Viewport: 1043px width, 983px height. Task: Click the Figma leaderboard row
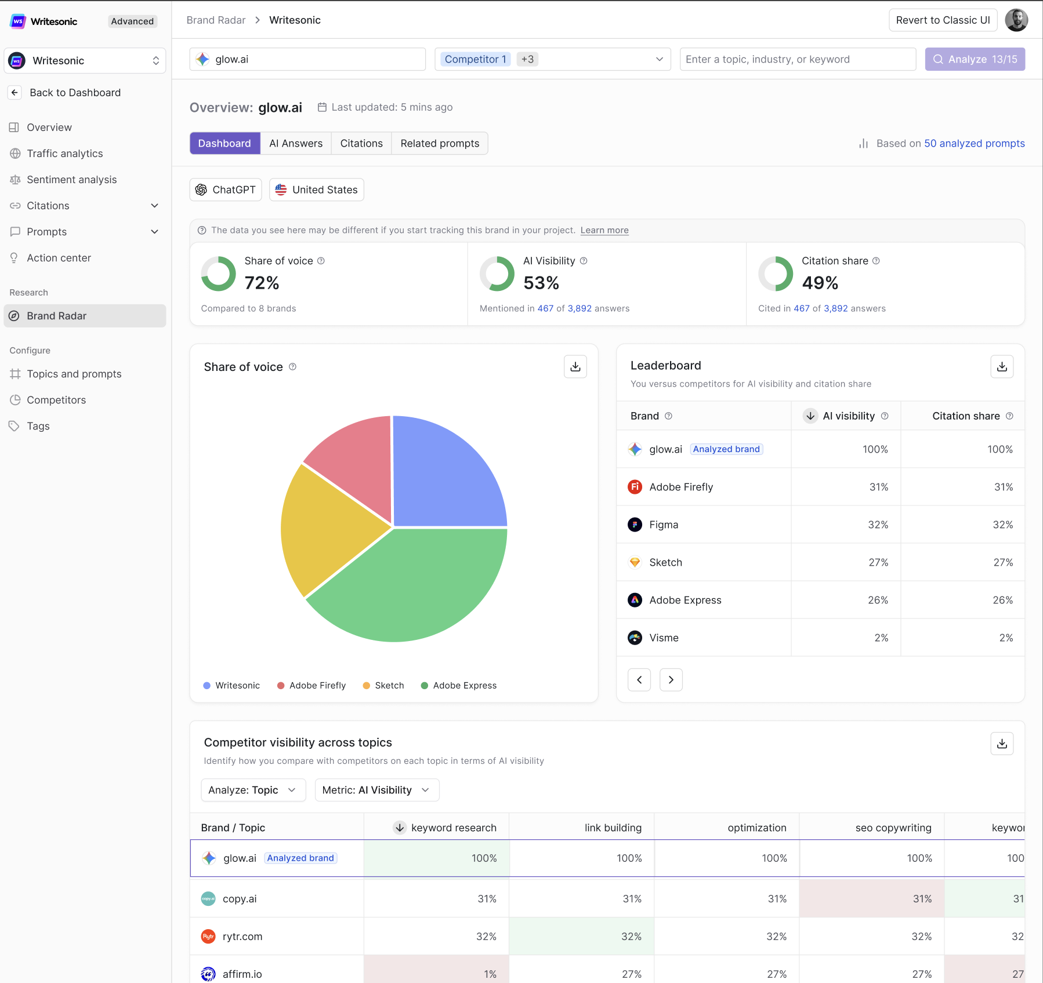820,525
